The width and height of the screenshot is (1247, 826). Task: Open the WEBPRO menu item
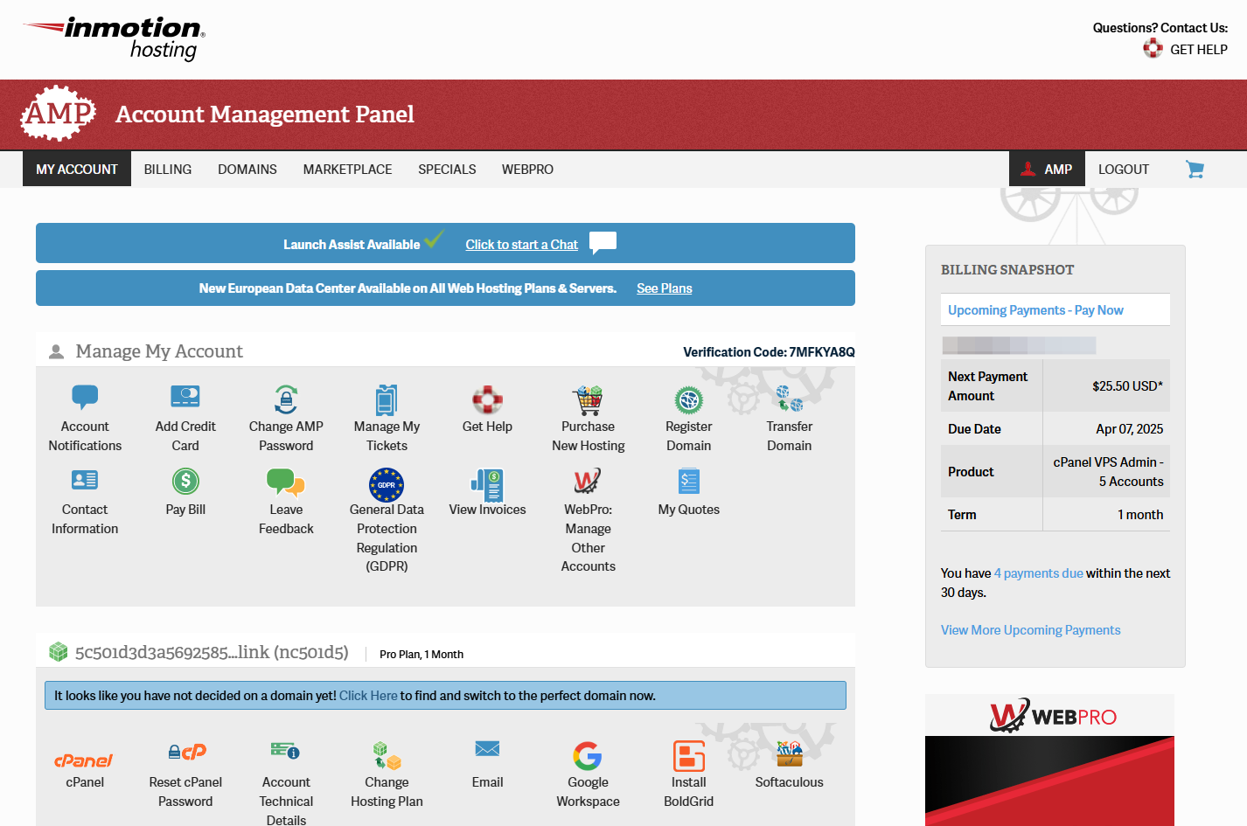click(527, 170)
